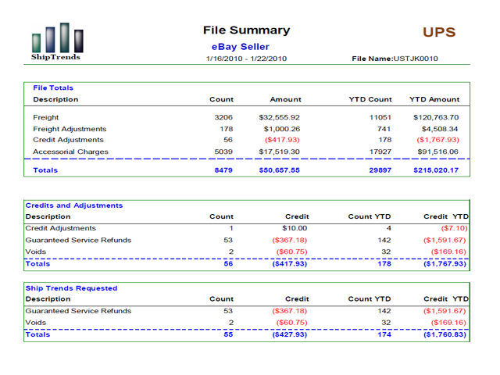This screenshot has height=375, width=500.
Task: Click Accessorial YTD count 17927
Action: 380,152
